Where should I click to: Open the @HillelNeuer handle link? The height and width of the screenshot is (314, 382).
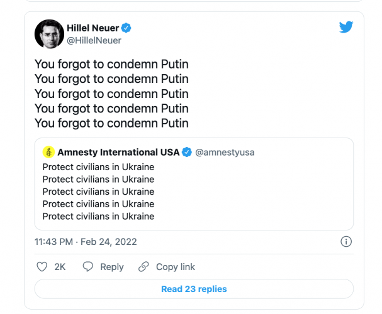coord(94,40)
